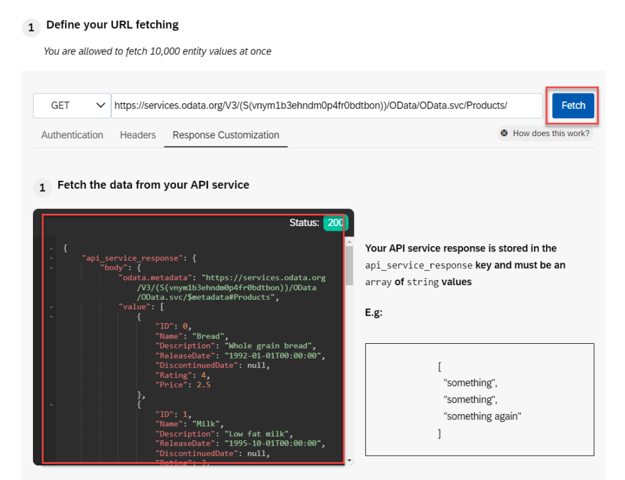The height and width of the screenshot is (480, 625).
Task: Fold the Bread product object
Action: coord(51,317)
